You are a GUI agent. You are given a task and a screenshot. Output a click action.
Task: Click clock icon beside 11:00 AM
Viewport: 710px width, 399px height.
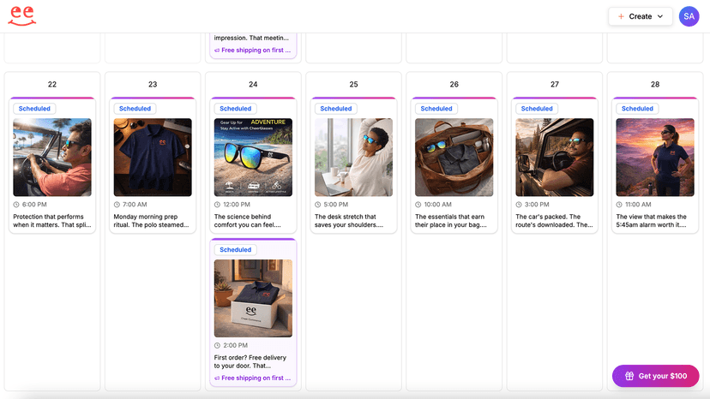(619, 205)
